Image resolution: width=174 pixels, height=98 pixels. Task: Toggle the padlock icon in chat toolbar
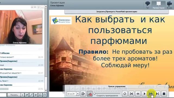tap(40, 95)
